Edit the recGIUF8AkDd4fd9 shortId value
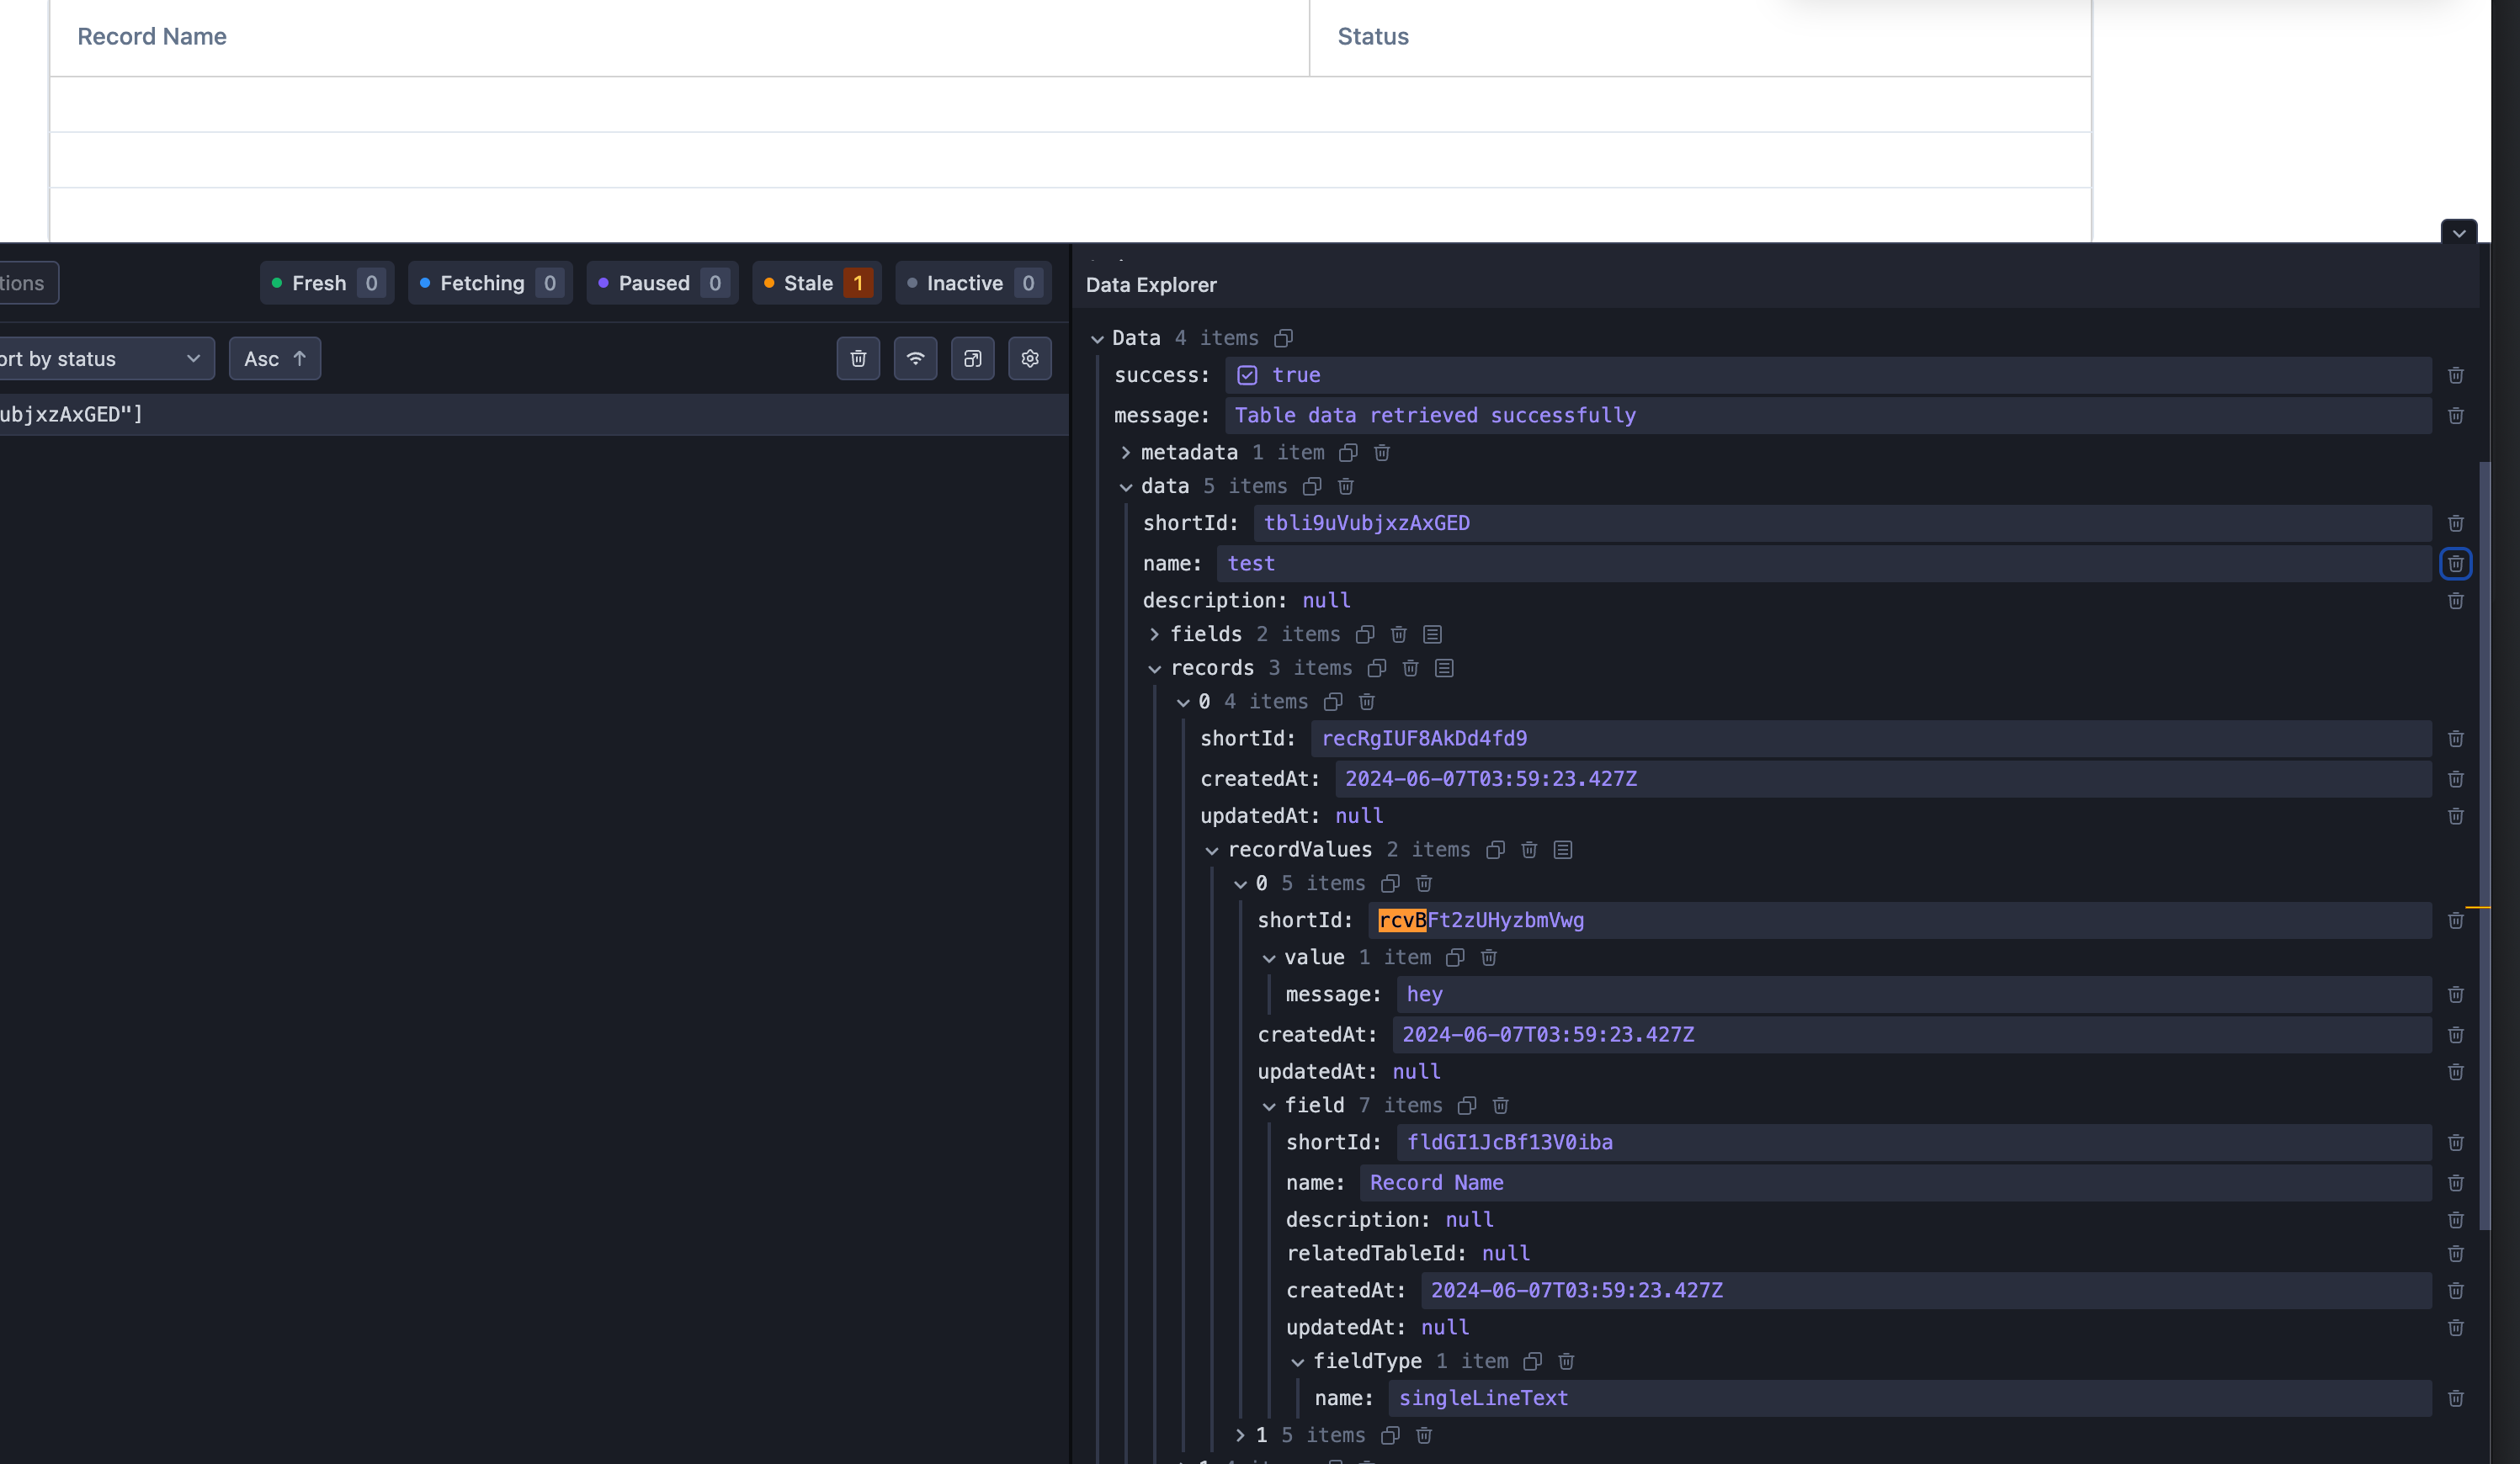Image resolution: width=2520 pixels, height=1464 pixels. click(1872, 740)
